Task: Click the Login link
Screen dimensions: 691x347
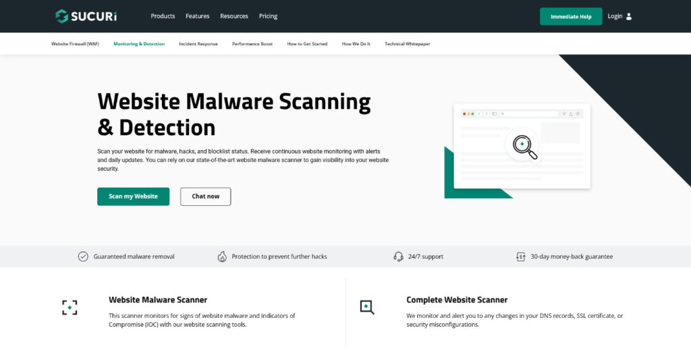Action: (615, 16)
